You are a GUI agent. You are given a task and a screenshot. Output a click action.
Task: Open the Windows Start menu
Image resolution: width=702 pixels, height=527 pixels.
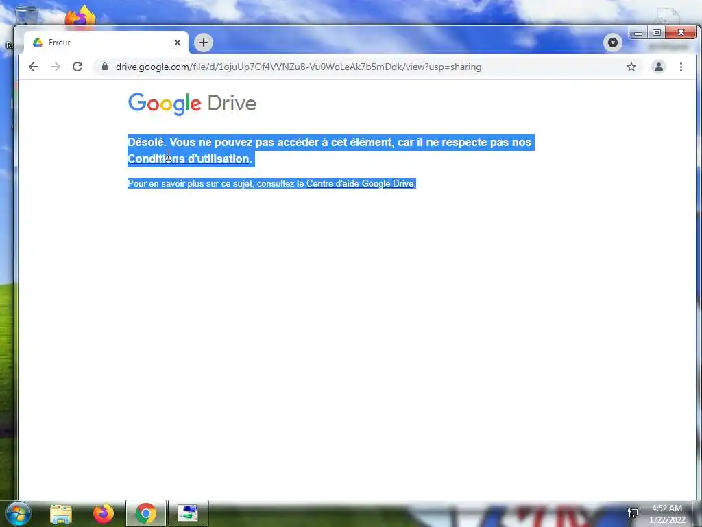coord(18,513)
